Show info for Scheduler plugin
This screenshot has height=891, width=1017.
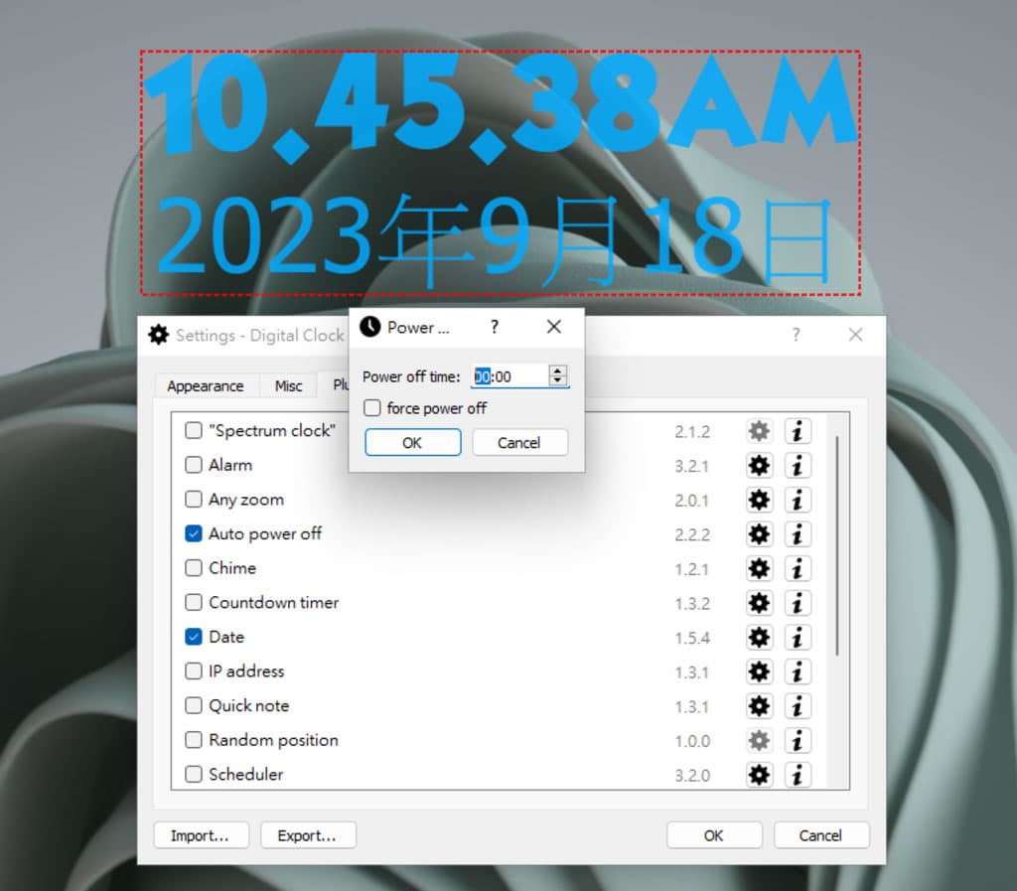pyautogui.click(x=798, y=775)
